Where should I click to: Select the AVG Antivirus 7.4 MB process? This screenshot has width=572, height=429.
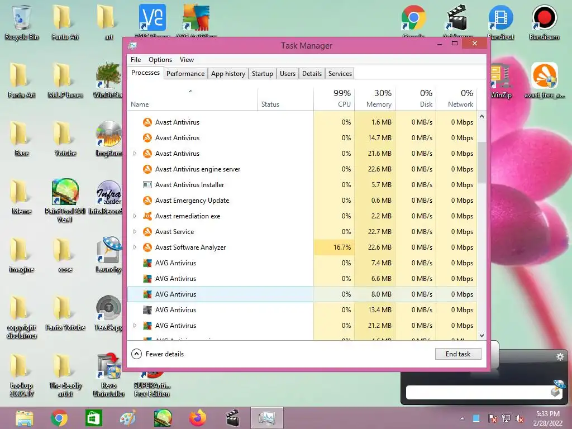point(302,263)
